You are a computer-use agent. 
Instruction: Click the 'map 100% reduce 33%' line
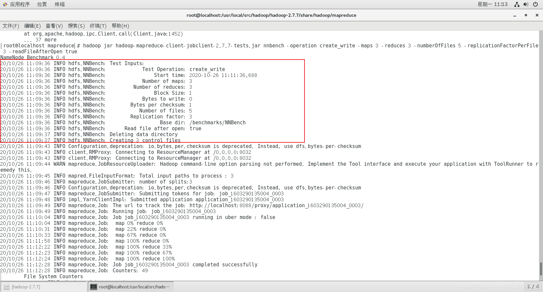[x=86, y=247]
